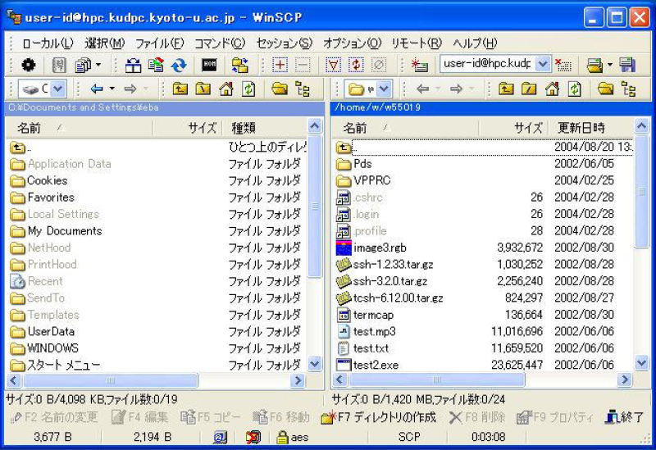Screen dimensions: 656x450
Task: Go to remote root directory icon
Action: [529, 89]
